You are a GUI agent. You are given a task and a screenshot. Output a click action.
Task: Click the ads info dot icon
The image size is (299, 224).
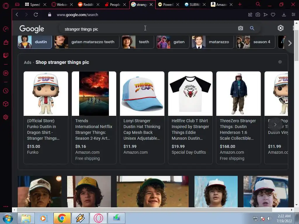tap(280, 62)
